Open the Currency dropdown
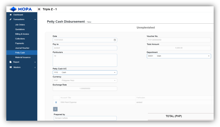Screen dimensions: 220x127 coord(85,81)
